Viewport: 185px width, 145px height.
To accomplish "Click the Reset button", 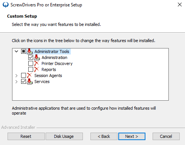I will (26, 136).
